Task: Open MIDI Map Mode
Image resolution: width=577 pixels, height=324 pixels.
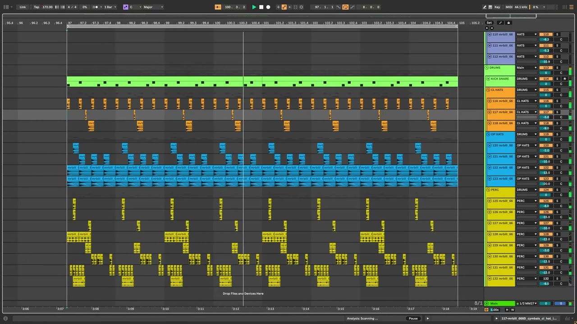Action: coord(509,7)
